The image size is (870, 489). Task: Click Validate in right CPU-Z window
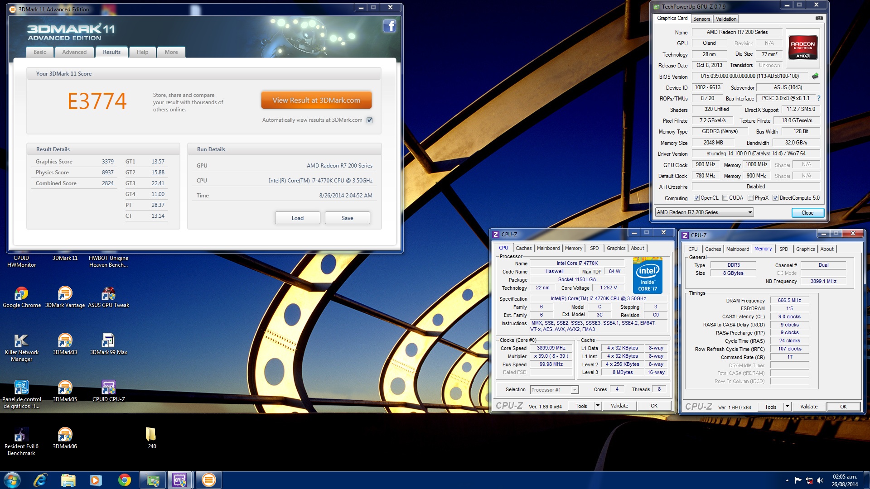pyautogui.click(x=808, y=407)
